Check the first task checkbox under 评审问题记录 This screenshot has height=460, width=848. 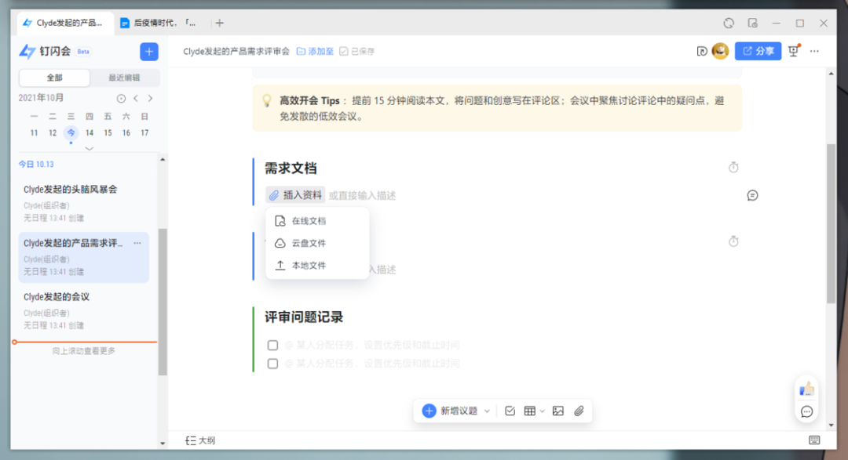(x=272, y=345)
